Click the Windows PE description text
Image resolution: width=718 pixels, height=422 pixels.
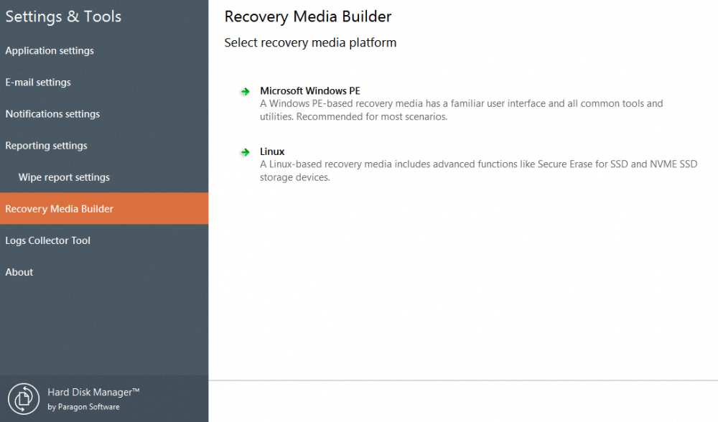coord(461,110)
